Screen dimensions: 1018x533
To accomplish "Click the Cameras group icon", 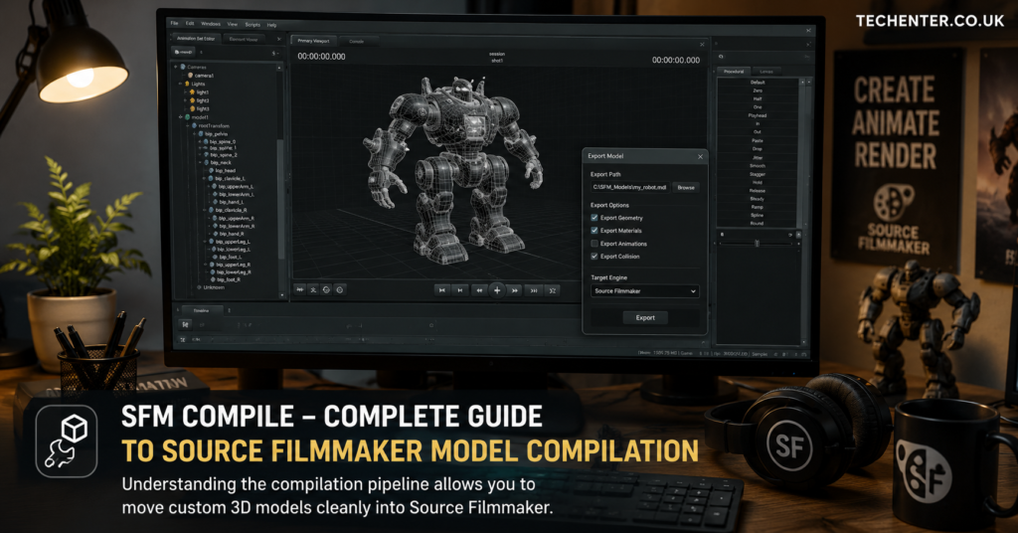I will pyautogui.click(x=183, y=67).
